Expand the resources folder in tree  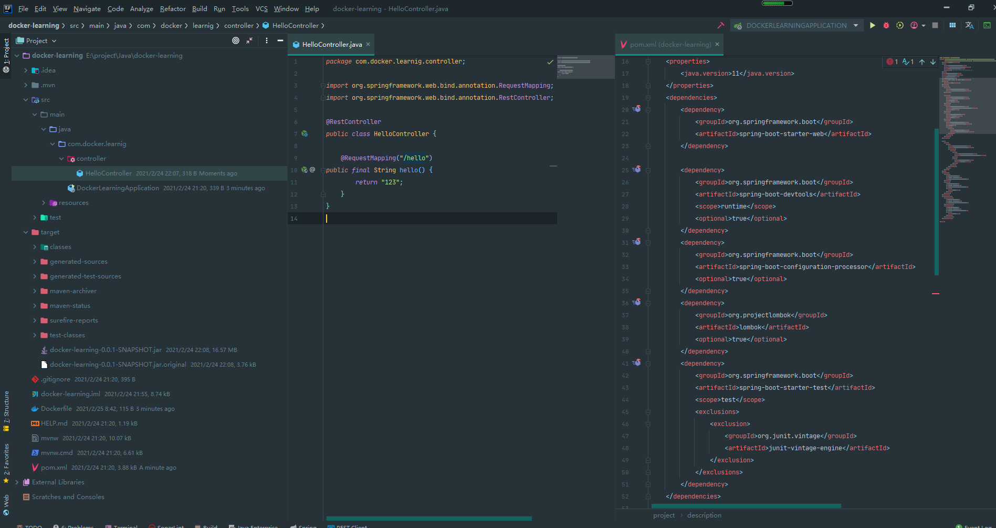point(44,203)
